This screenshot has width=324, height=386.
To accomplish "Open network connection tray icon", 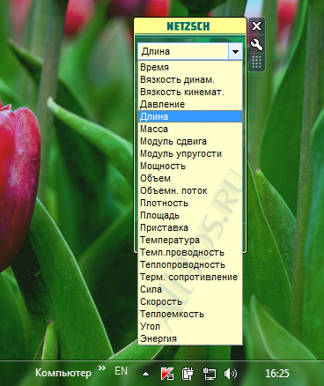I will [210, 374].
